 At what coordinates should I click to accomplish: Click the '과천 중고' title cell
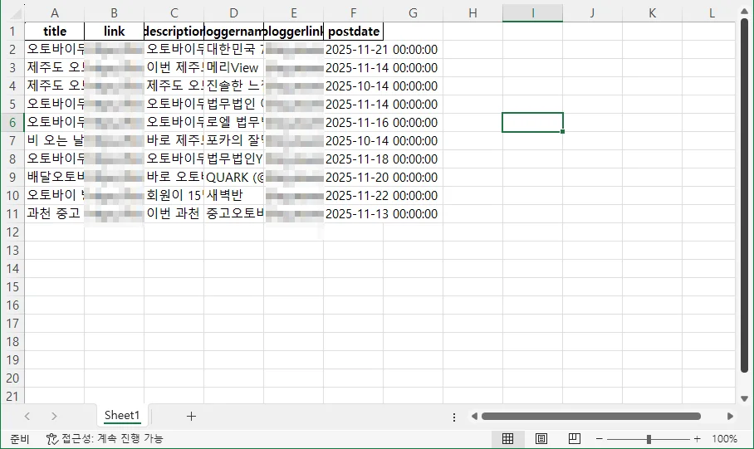pos(54,214)
